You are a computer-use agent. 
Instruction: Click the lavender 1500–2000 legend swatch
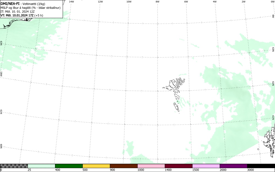206,166
